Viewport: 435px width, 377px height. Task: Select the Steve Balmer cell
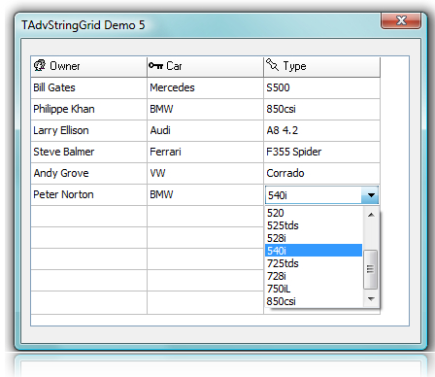pos(88,152)
